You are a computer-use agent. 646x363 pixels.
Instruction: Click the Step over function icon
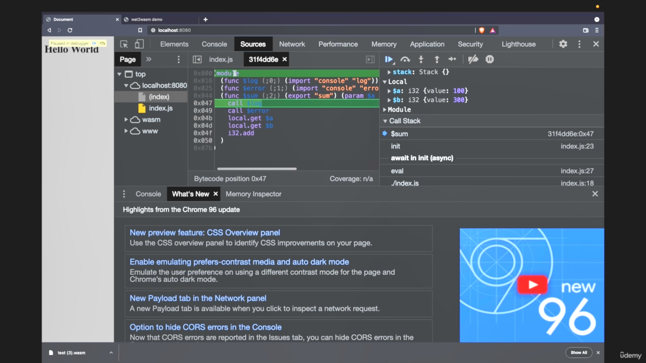coord(405,59)
